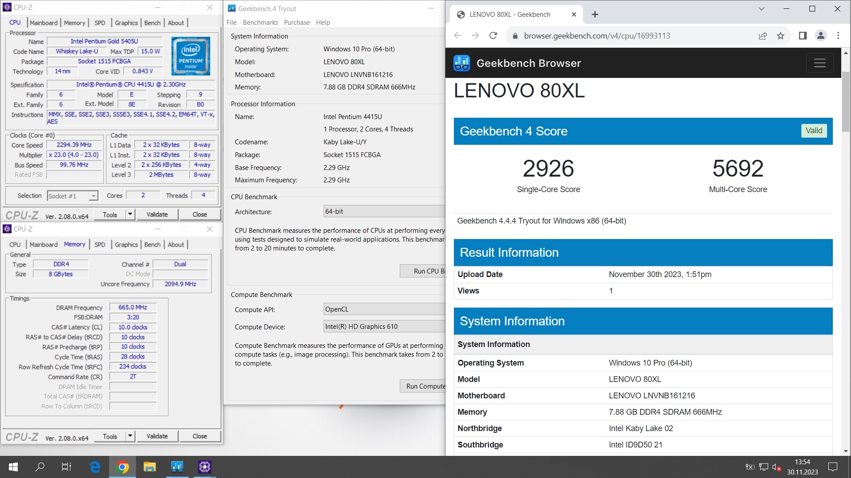The width and height of the screenshot is (851, 478).
Task: Switch to Geekbench in taskbar
Action: (177, 467)
